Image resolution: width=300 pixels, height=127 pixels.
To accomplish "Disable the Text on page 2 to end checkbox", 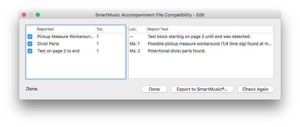I will click(x=30, y=51).
